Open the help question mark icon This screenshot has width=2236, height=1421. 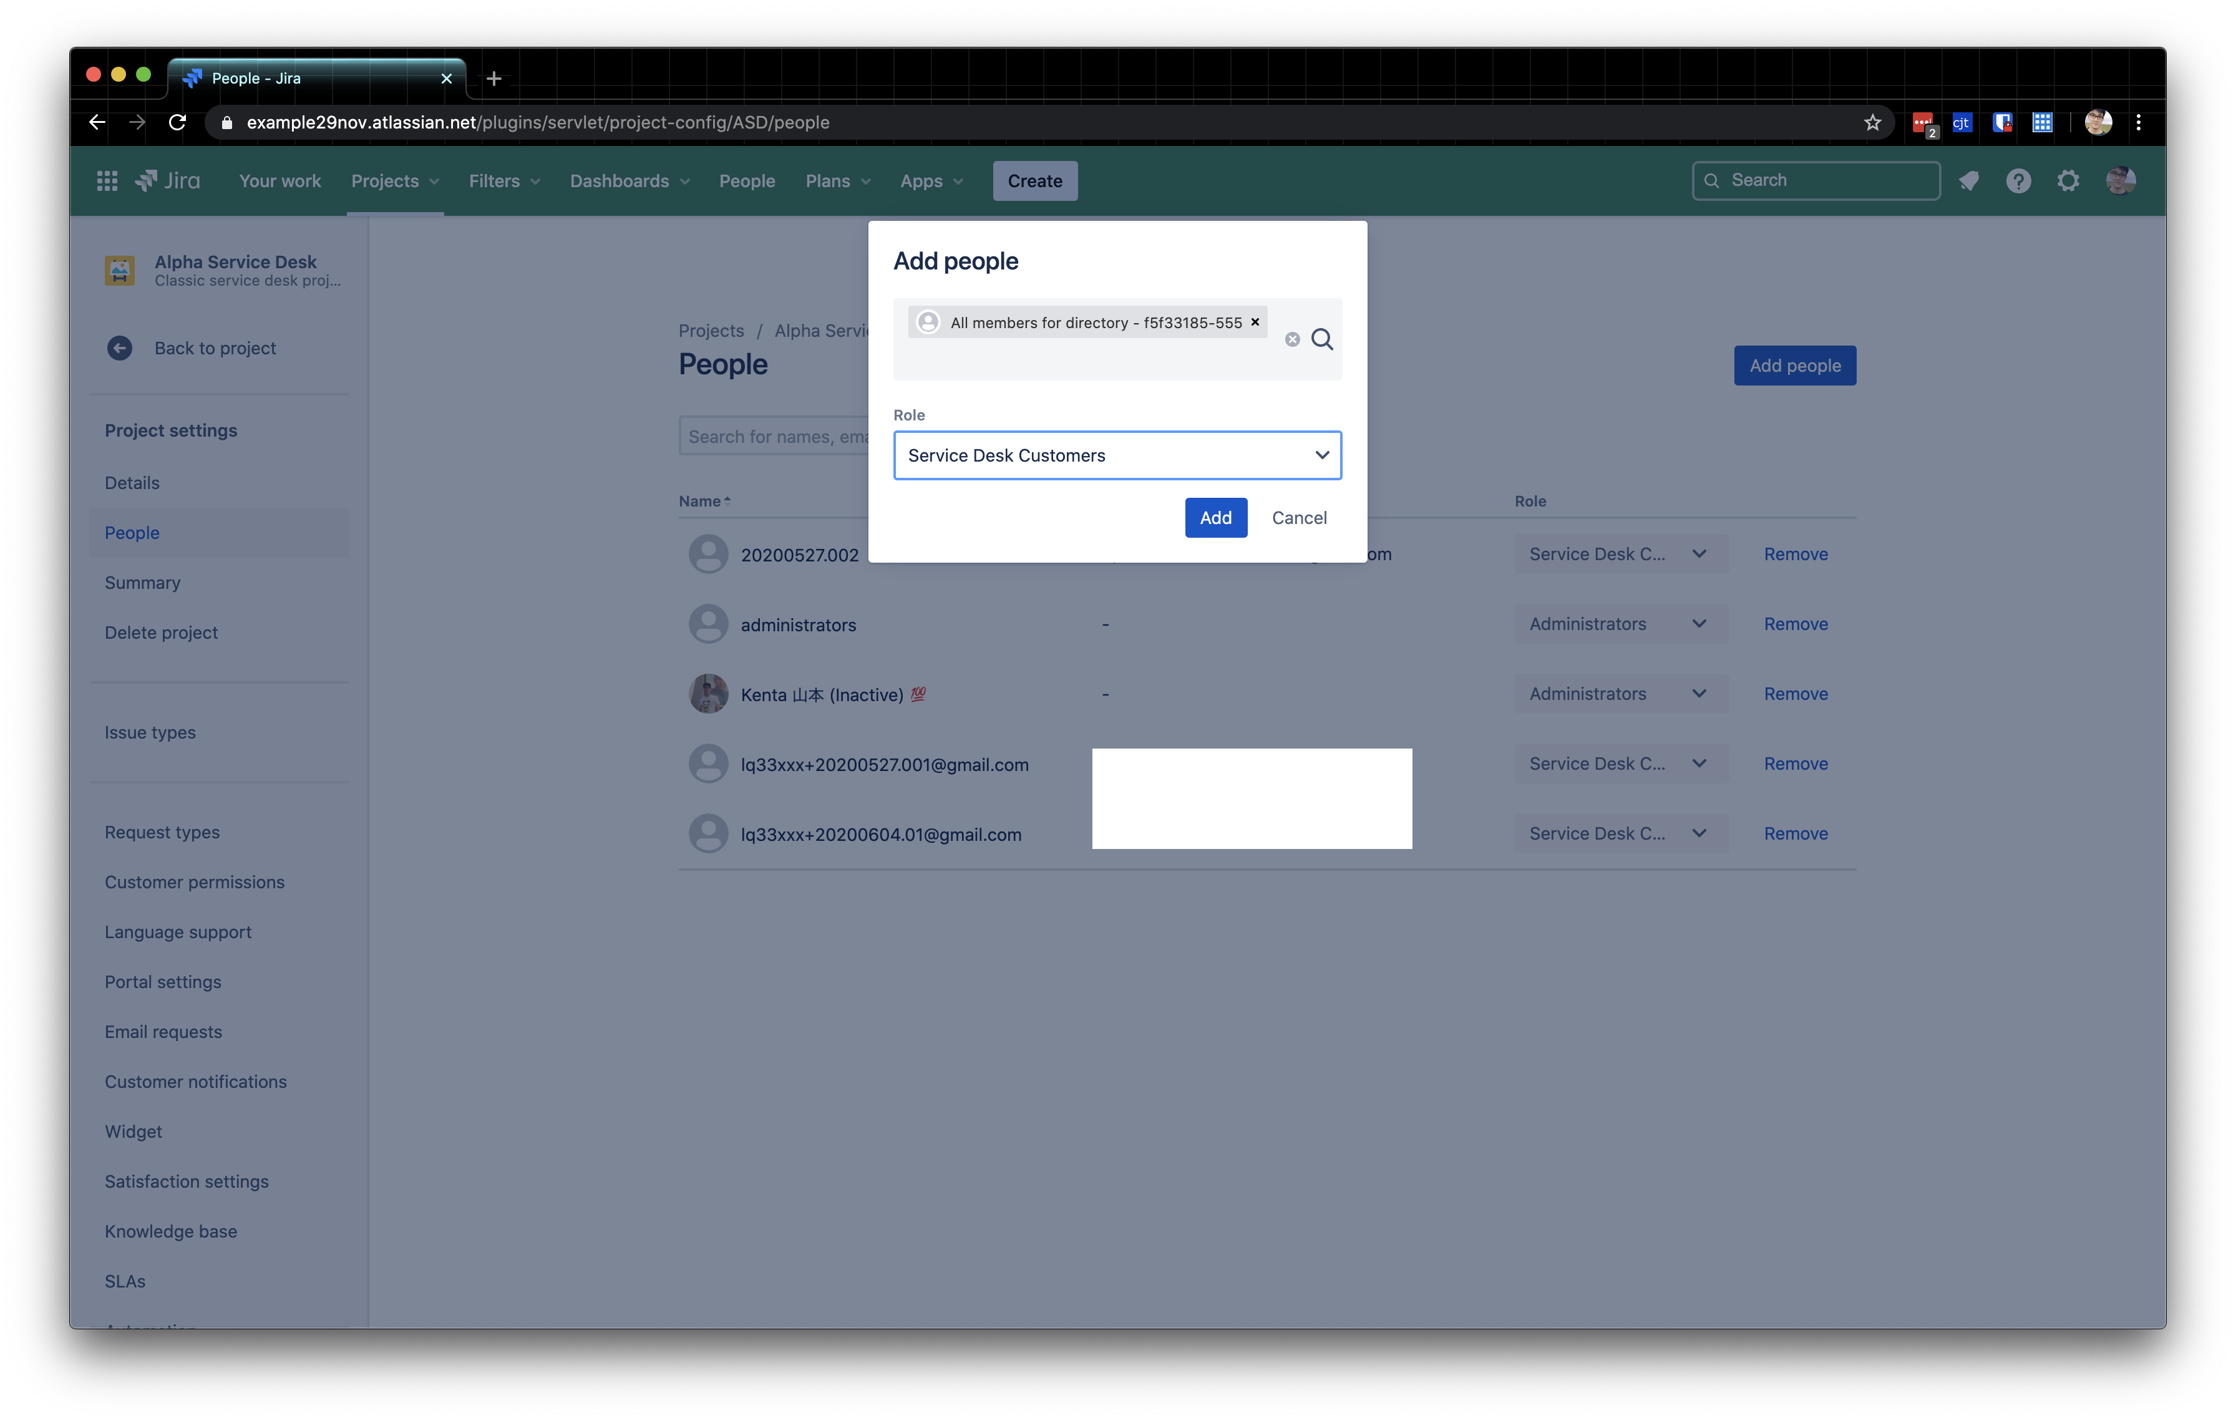coord(2018,181)
